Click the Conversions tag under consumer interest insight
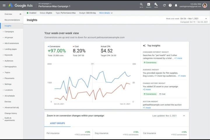 (150, 63)
